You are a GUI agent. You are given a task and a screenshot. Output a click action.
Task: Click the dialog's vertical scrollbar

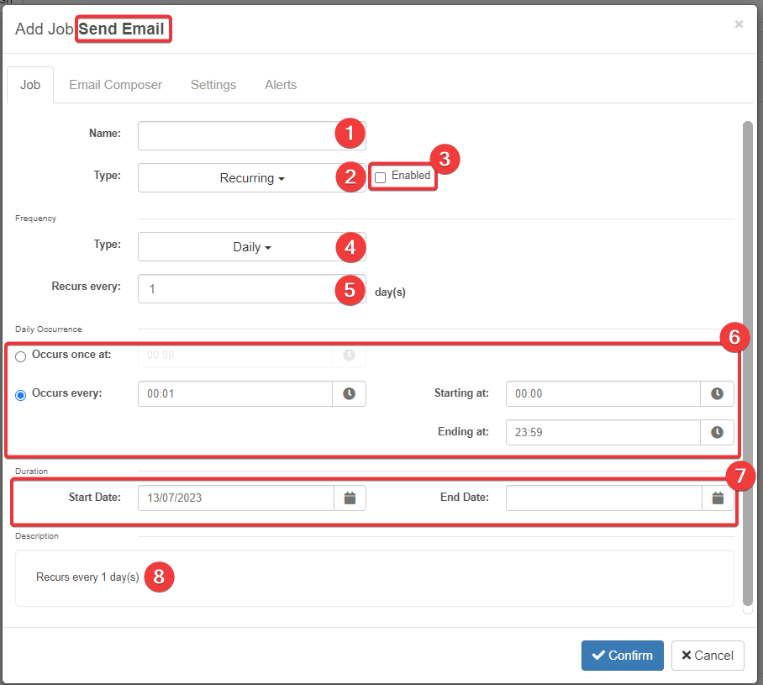[x=748, y=361]
